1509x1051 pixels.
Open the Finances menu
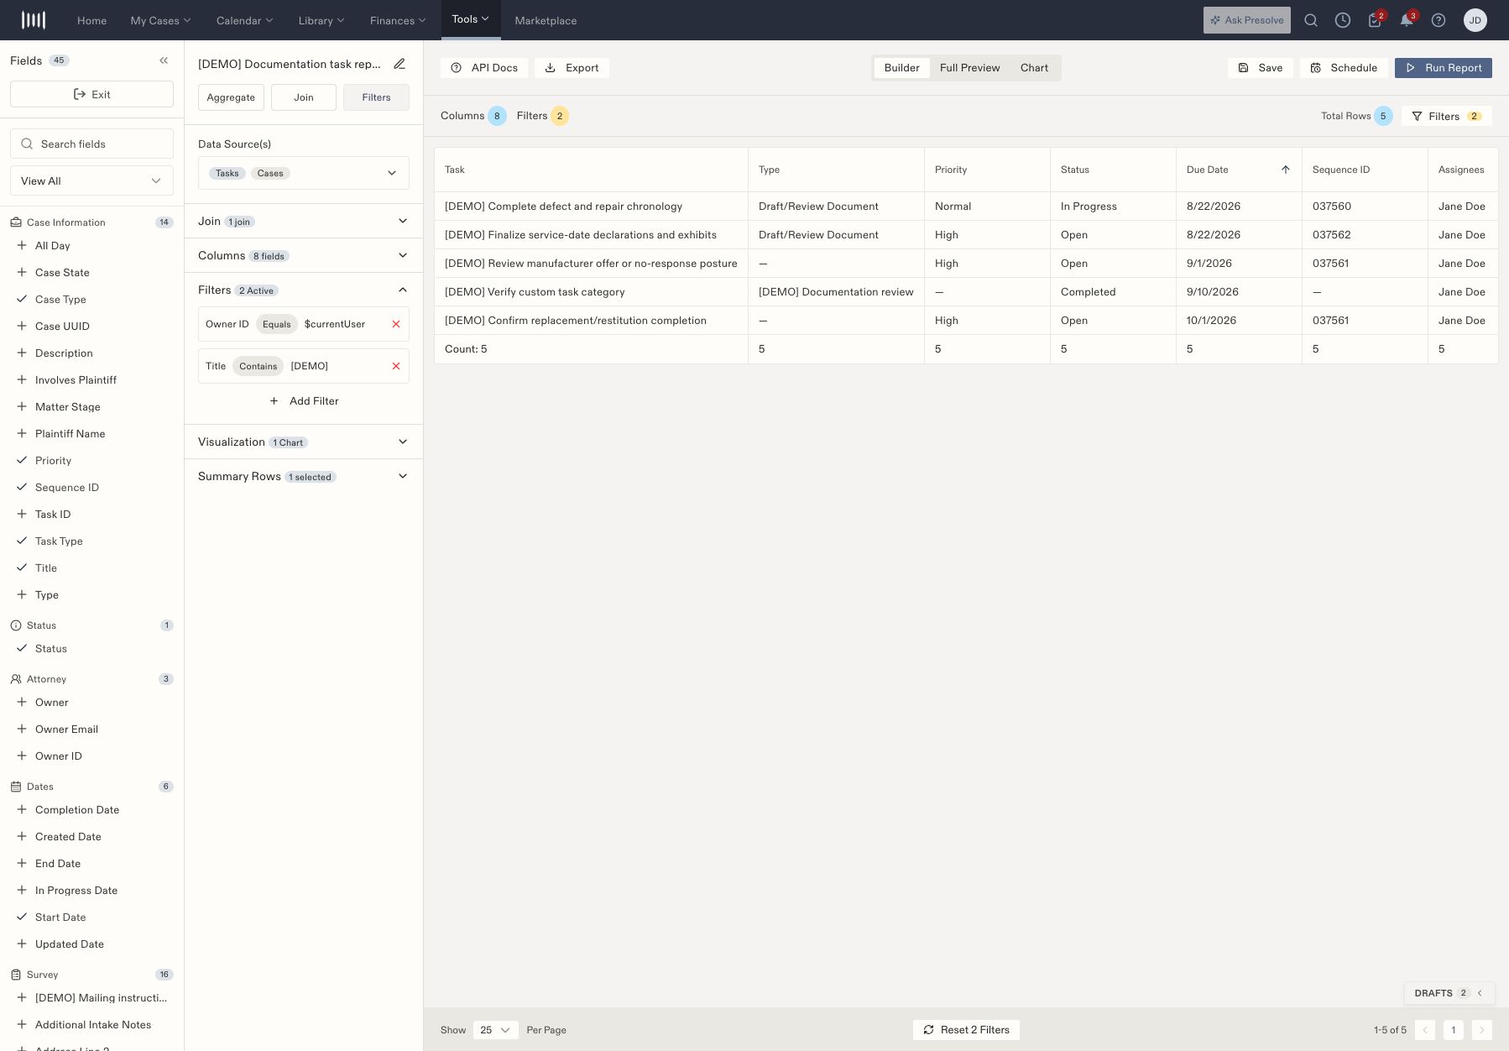398,20
